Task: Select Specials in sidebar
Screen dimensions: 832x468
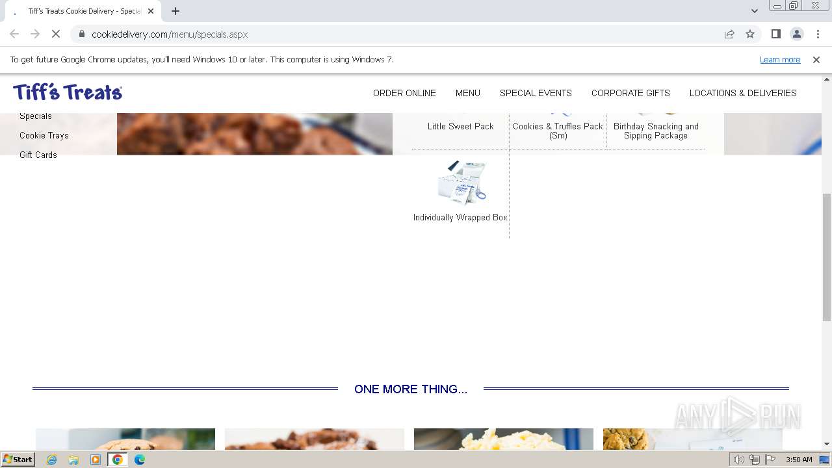Action: [36, 116]
